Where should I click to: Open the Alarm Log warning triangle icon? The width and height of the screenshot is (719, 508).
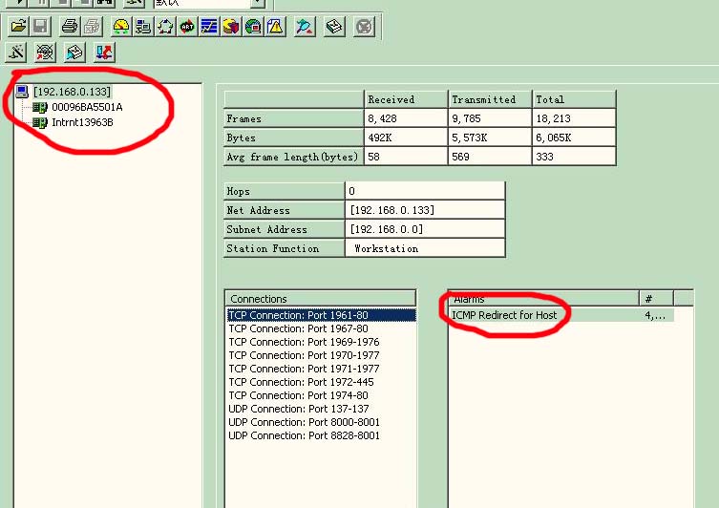275,27
